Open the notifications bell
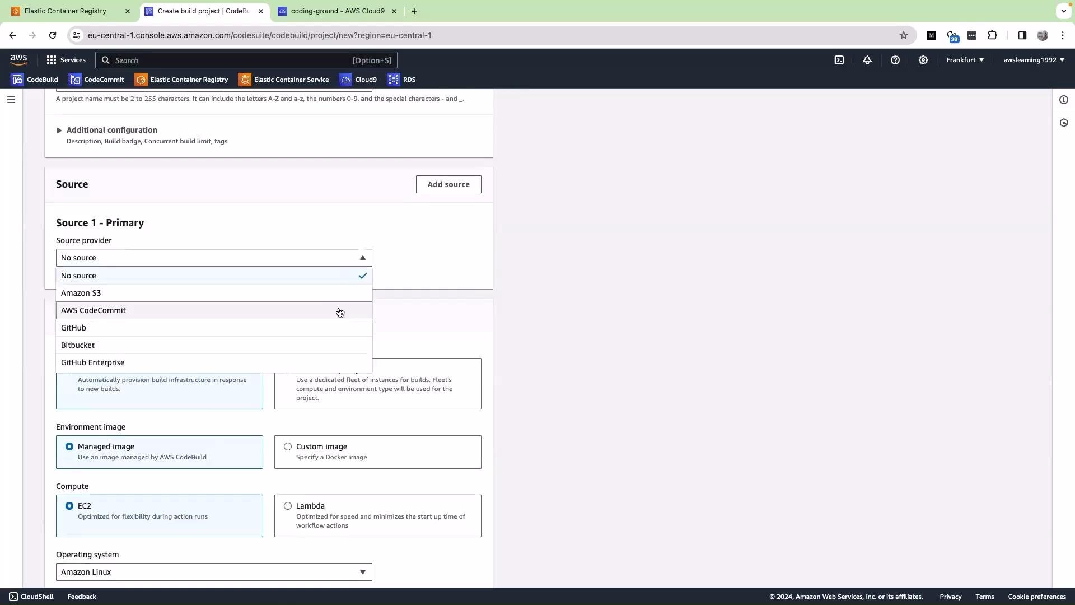 (867, 60)
